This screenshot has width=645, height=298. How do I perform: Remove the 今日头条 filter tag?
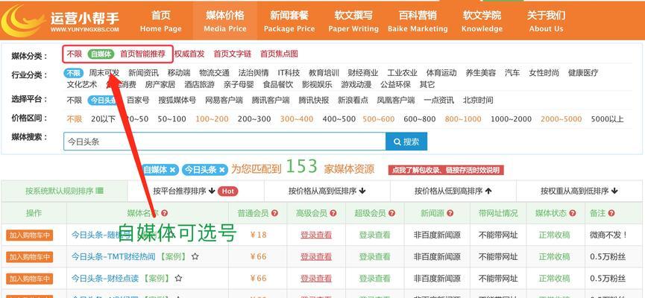tap(222, 169)
